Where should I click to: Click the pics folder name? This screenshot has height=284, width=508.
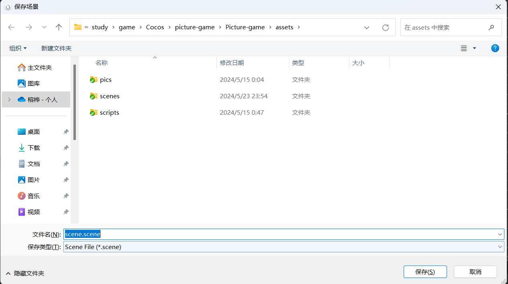click(x=106, y=79)
